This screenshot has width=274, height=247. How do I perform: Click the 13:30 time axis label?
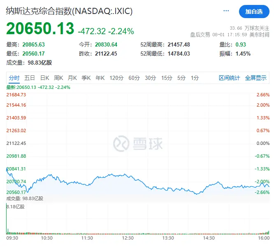click(168, 238)
